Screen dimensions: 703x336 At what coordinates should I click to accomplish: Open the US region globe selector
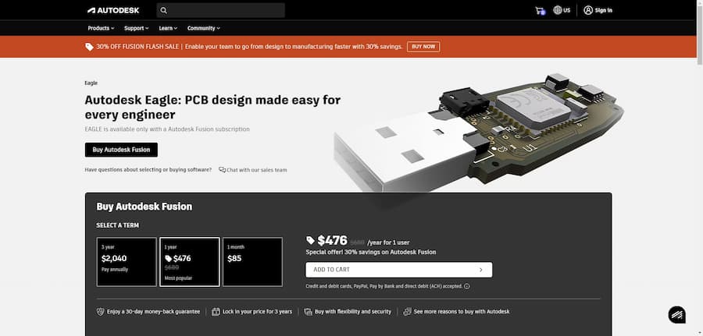(x=562, y=10)
